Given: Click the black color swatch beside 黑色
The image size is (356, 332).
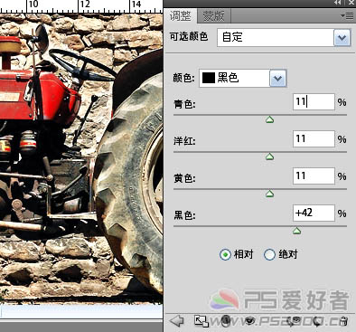Looking at the screenshot, I should click(209, 78).
